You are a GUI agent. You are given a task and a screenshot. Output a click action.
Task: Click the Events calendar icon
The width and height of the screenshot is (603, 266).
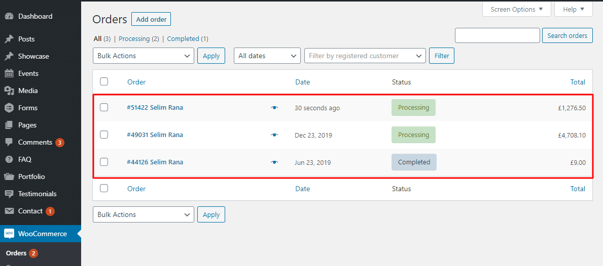(x=9, y=73)
